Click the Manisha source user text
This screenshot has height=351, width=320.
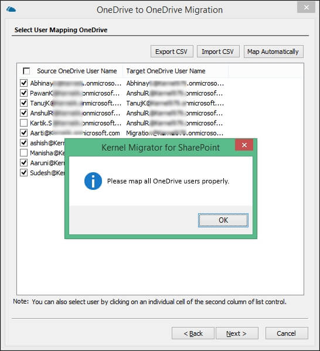click(x=47, y=153)
